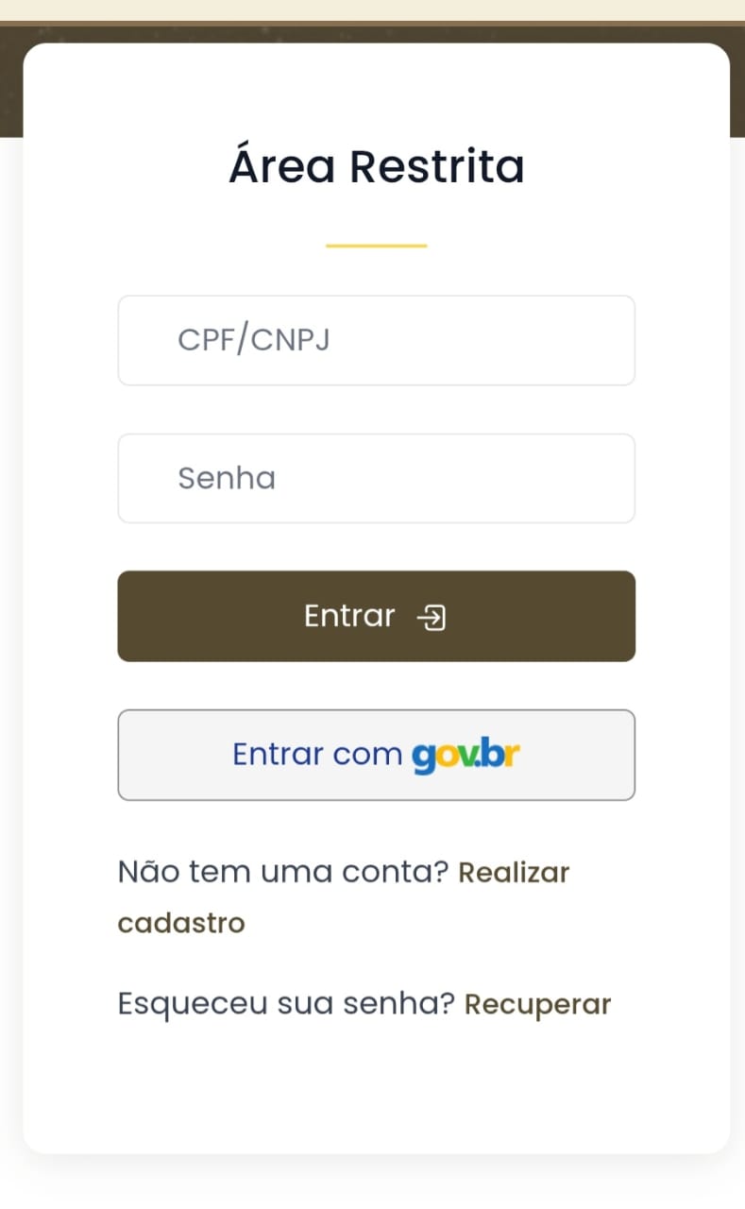Click the colorful gov.br logo

click(466, 755)
